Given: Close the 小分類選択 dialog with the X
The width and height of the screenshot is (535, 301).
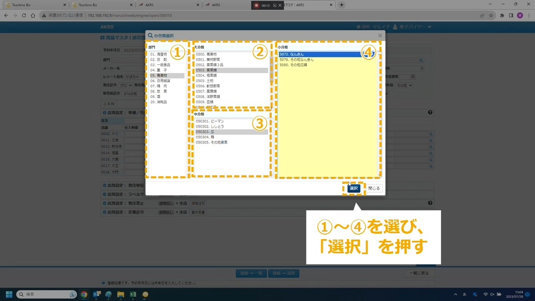Looking at the screenshot, I should click(x=380, y=36).
